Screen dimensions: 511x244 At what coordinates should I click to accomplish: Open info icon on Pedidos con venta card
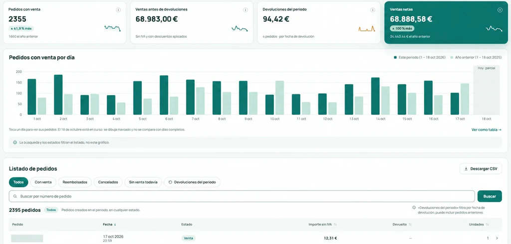click(118, 10)
